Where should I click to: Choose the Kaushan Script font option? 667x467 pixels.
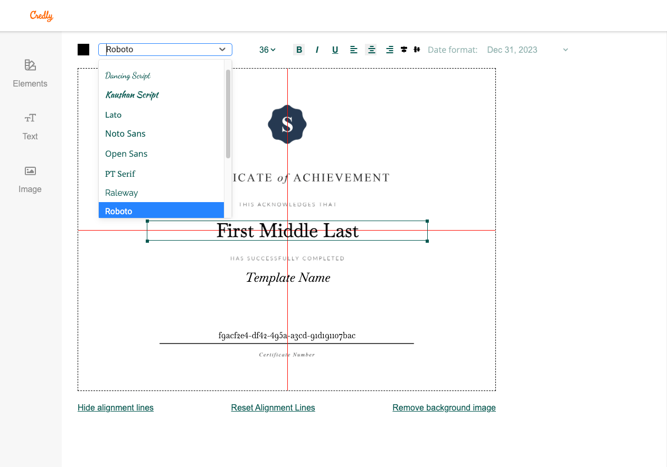[132, 95]
